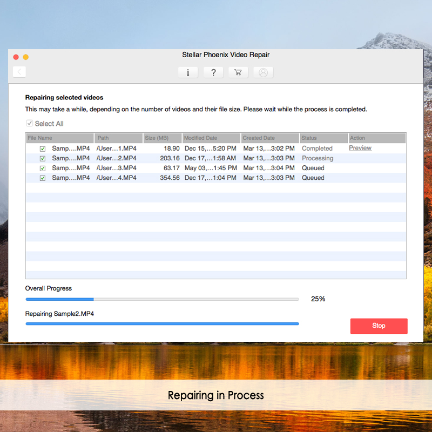Click the Completed status text
Screen dimensions: 432x432
click(x=317, y=148)
